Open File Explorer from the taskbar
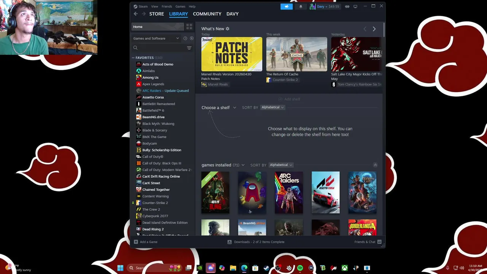 tap(233, 268)
